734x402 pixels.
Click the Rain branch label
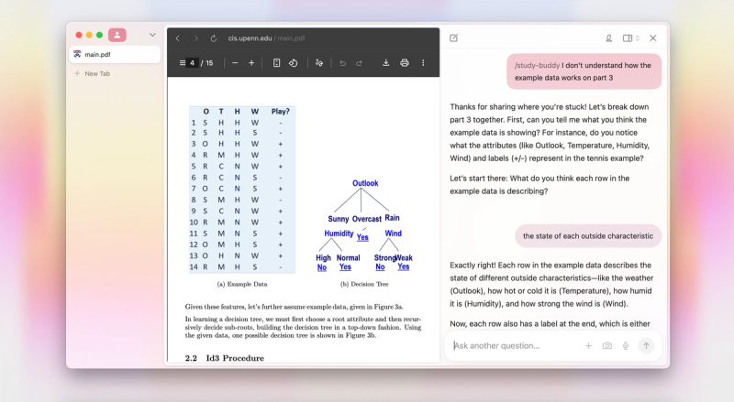tap(393, 218)
